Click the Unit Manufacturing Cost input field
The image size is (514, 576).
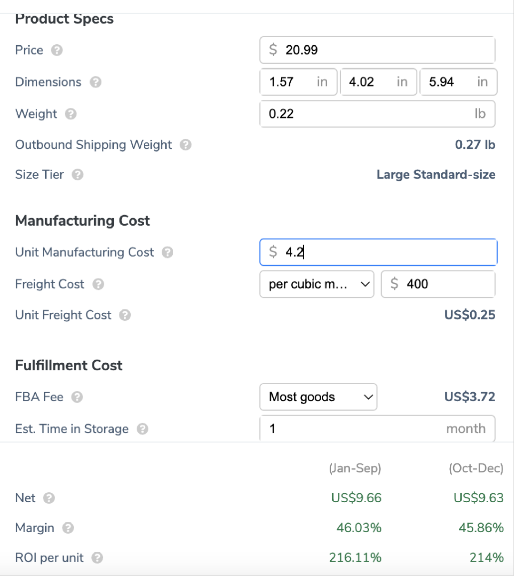point(378,252)
